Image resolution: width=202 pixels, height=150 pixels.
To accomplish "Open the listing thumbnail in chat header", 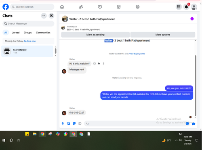I will (x=65, y=19).
